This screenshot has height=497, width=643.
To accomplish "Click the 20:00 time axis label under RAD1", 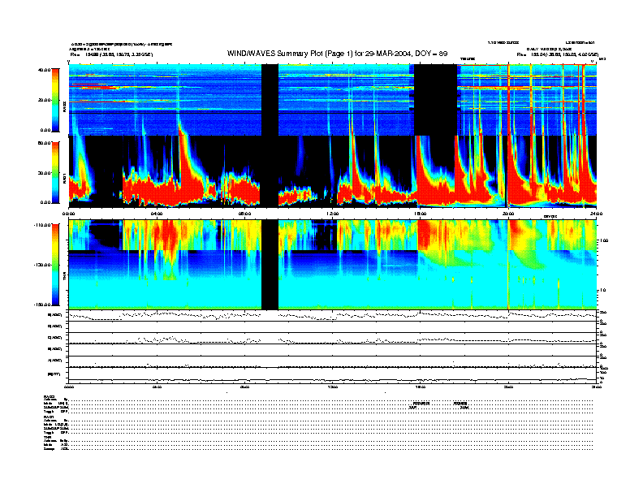I will [x=507, y=214].
